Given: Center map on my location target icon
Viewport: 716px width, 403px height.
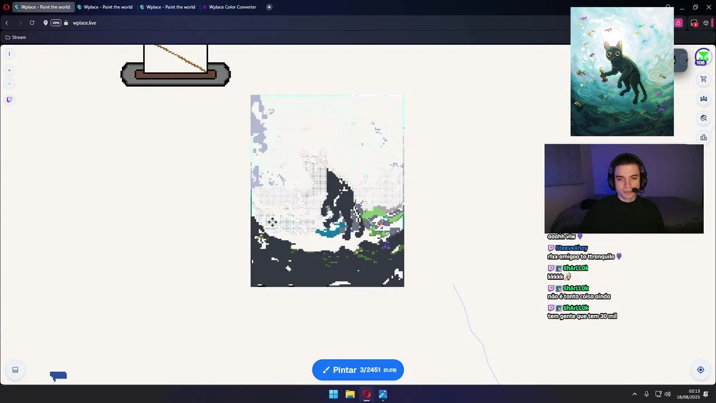Looking at the screenshot, I should [x=700, y=370].
